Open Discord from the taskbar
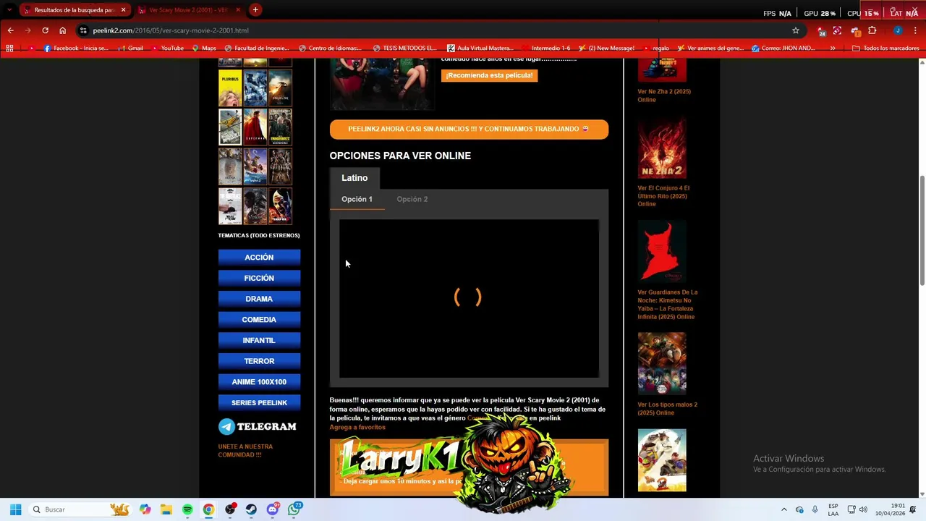Image resolution: width=926 pixels, height=521 pixels. tap(273, 509)
